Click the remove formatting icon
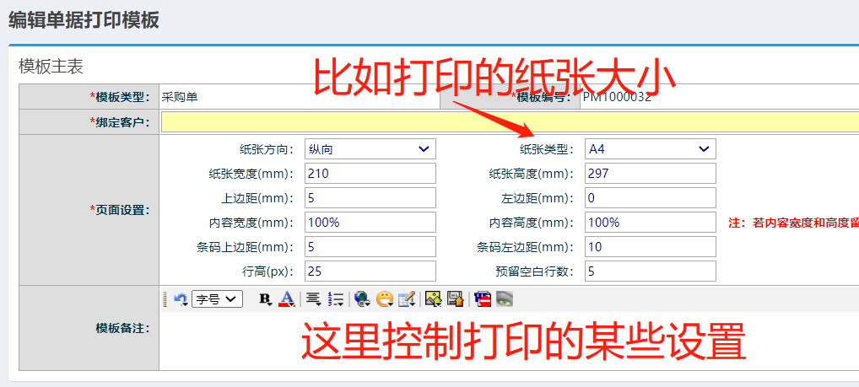Screen dimensions: 859x387 (483, 298)
